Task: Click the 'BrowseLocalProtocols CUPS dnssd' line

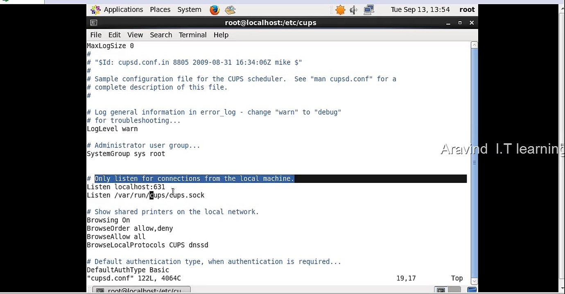Action: [x=147, y=245]
